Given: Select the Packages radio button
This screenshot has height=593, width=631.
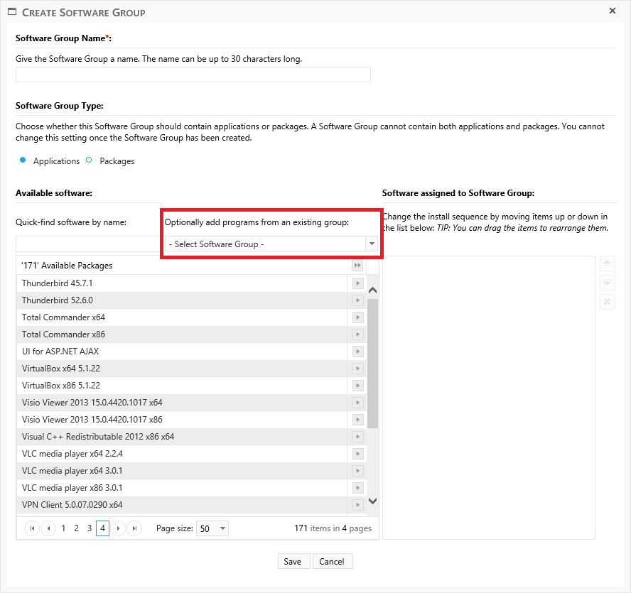Looking at the screenshot, I should click(89, 161).
